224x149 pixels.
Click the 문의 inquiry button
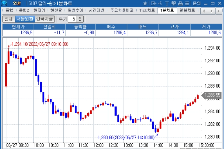(197, 3)
